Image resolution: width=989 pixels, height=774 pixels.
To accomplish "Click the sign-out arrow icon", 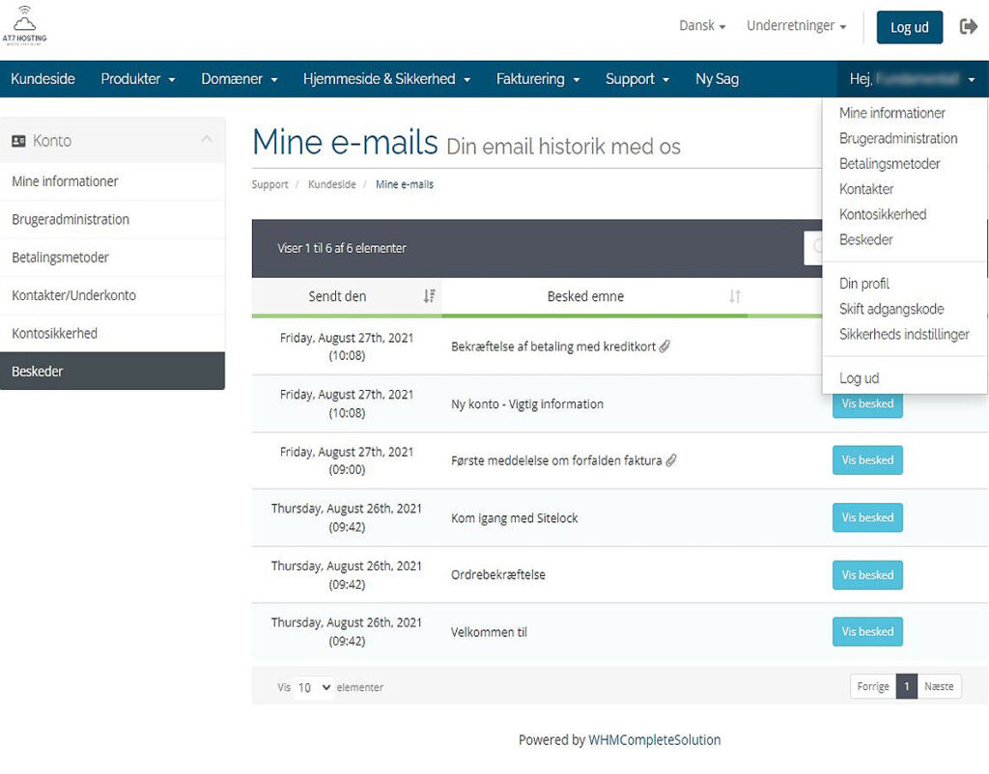I will click(968, 26).
